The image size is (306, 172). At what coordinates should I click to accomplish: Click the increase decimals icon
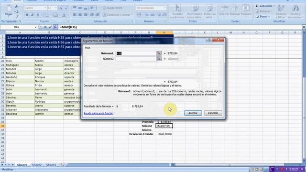pos(159,15)
